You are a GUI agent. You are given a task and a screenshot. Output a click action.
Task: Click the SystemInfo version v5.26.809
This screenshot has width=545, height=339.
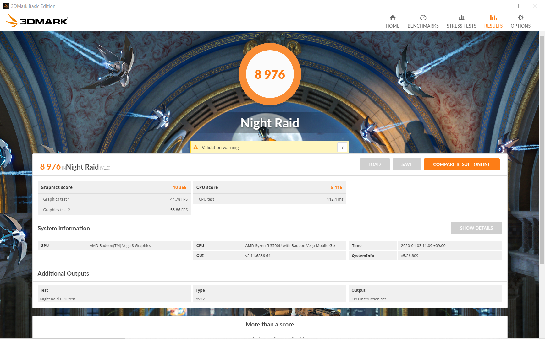[x=410, y=256]
